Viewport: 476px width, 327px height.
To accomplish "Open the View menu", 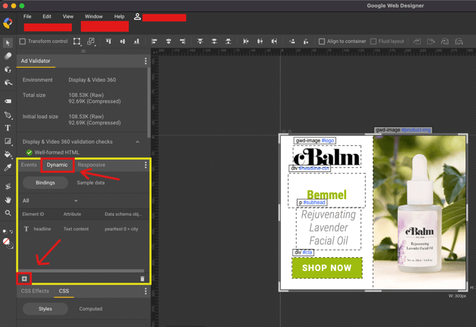I will pyautogui.click(x=68, y=17).
